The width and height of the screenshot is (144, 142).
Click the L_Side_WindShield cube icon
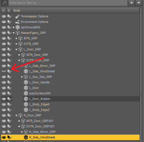coord(26,71)
